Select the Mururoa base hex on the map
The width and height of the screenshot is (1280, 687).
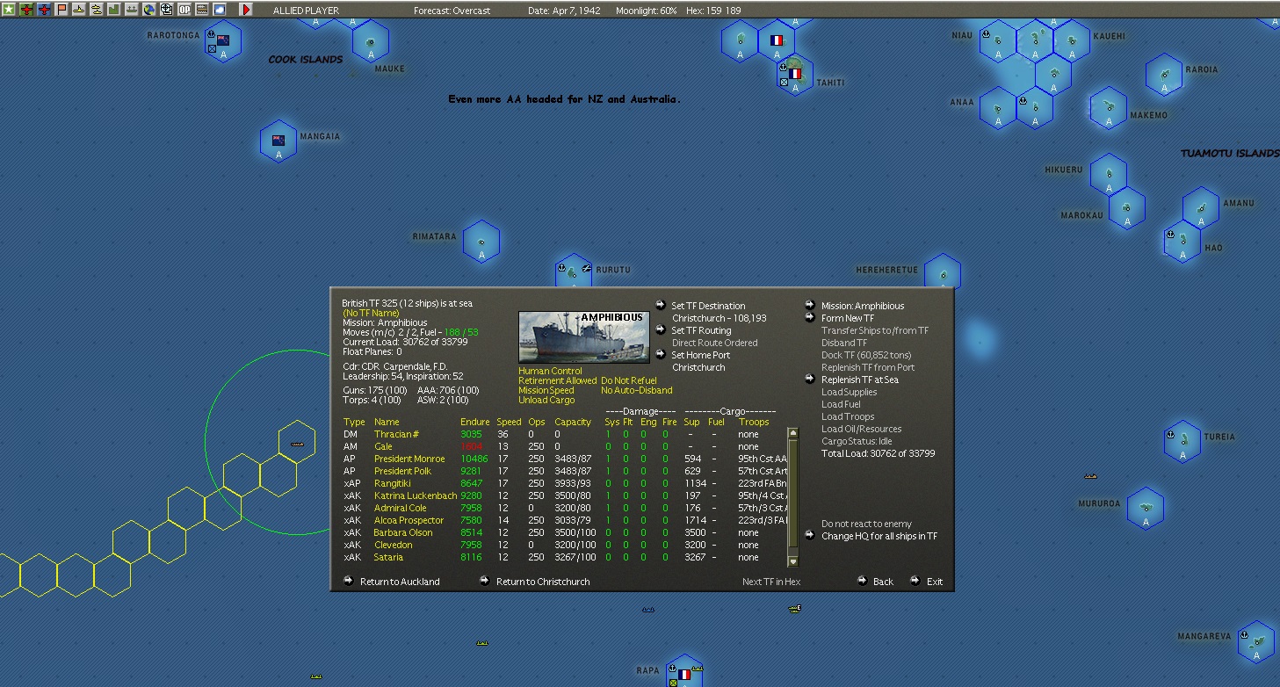pos(1146,508)
